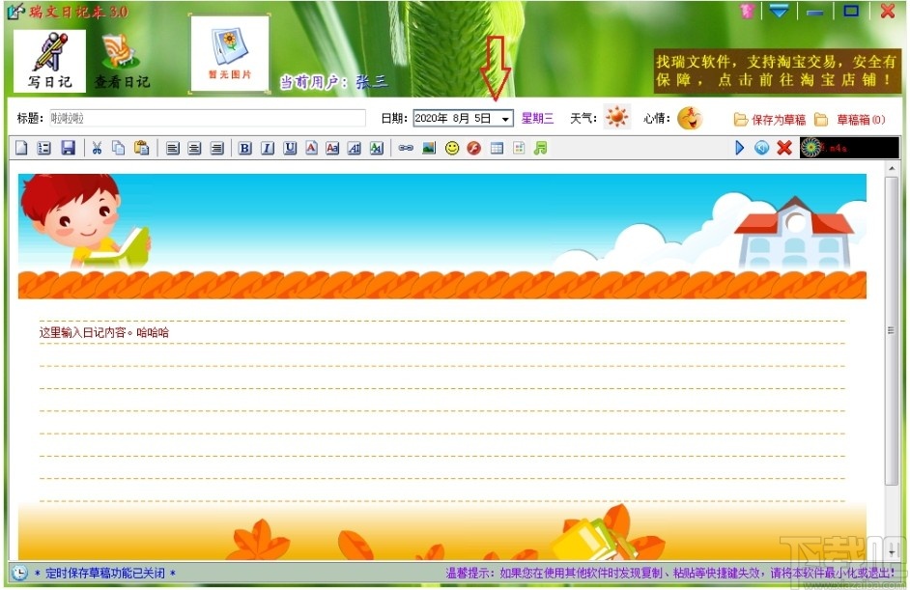Click the blue speaker sound button

761,148
